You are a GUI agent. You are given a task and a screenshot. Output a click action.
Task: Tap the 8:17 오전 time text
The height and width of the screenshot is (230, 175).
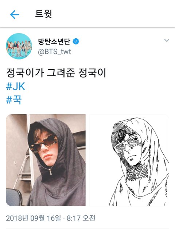(81, 218)
